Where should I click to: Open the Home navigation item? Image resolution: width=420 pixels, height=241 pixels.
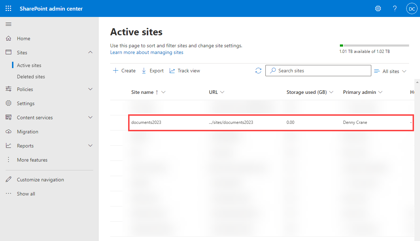click(23, 38)
